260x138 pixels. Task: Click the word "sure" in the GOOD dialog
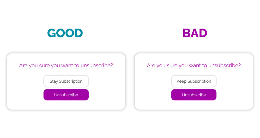coord(44,66)
